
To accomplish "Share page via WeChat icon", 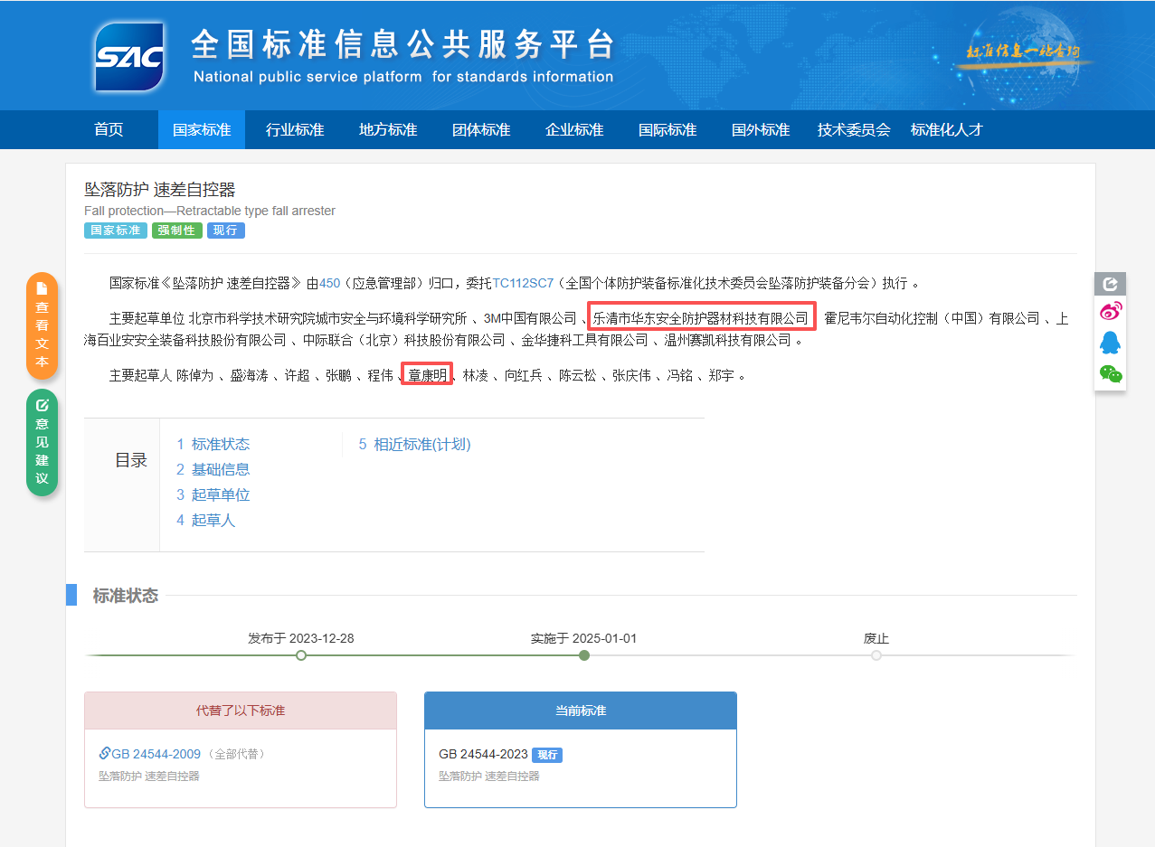I will pos(1110,373).
